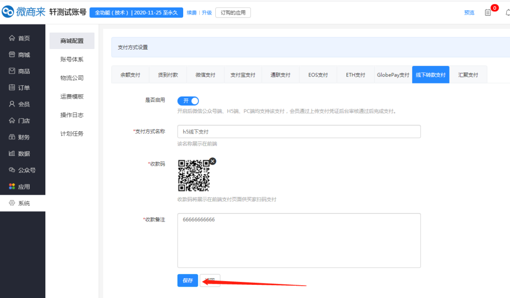Open the 订单 orders icon in sidebar

point(12,87)
